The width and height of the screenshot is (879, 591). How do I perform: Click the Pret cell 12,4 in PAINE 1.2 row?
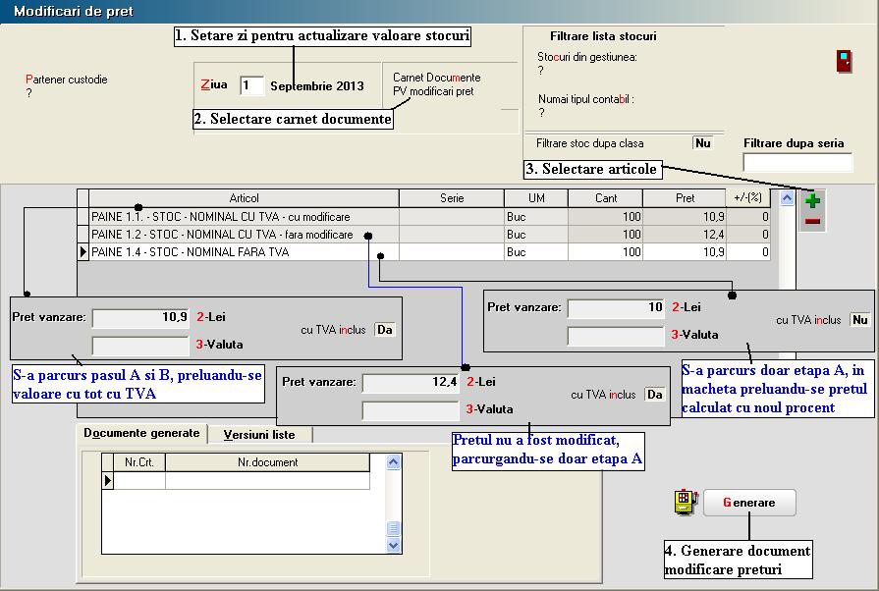685,235
